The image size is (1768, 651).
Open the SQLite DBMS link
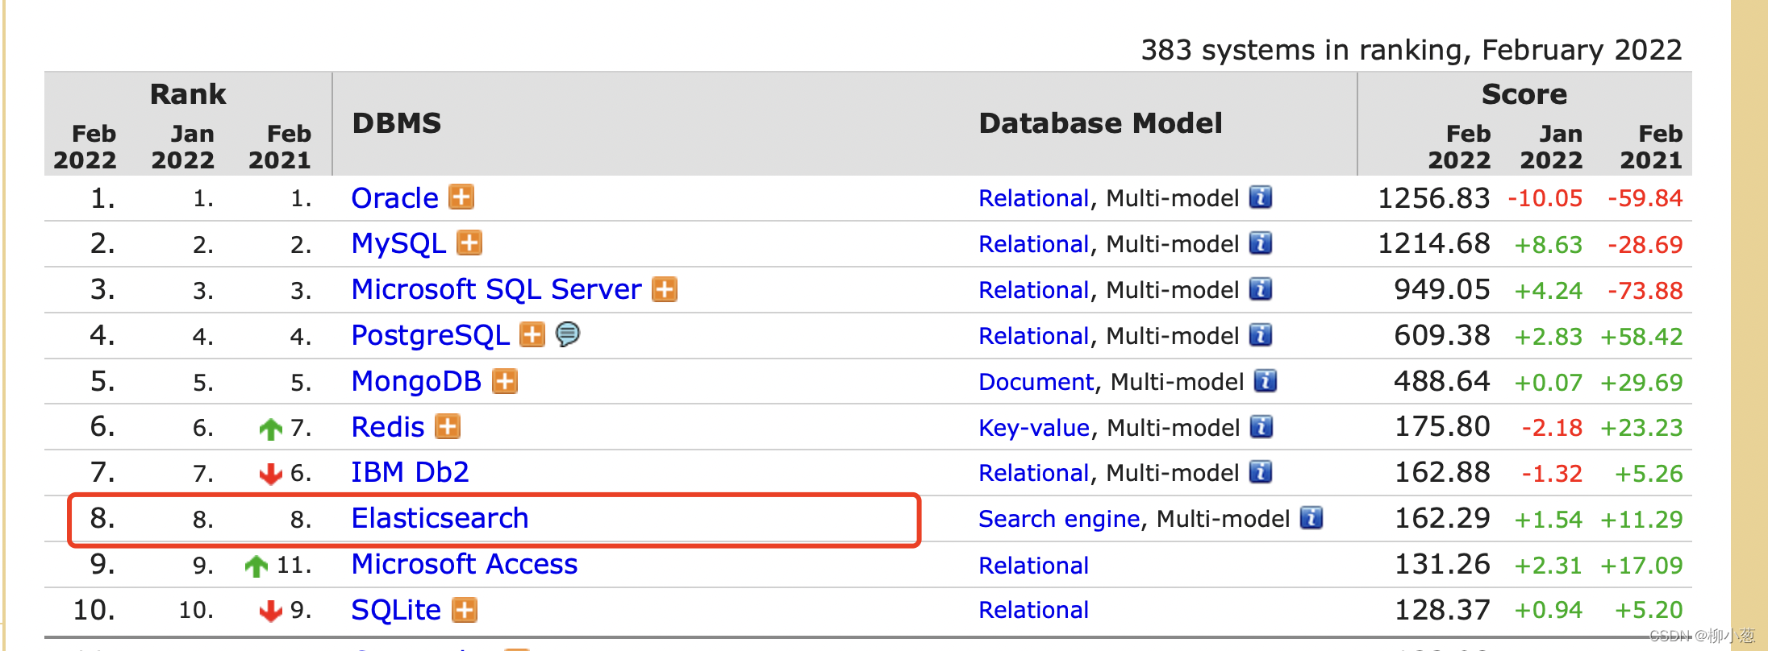(396, 610)
